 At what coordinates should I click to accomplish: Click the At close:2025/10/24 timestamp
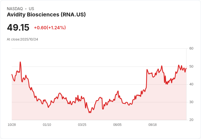(22, 39)
